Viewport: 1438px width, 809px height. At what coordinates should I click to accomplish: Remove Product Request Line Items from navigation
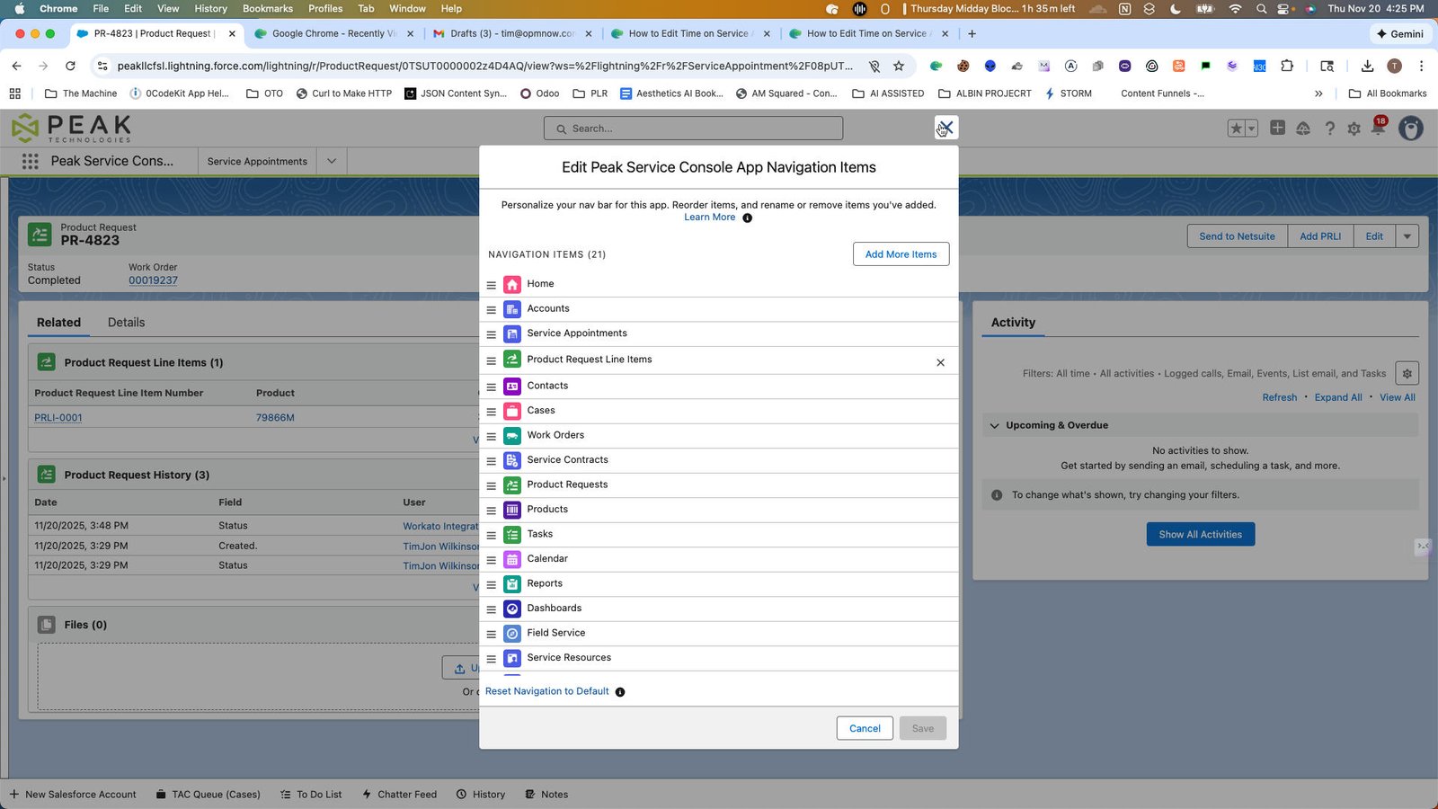click(940, 362)
